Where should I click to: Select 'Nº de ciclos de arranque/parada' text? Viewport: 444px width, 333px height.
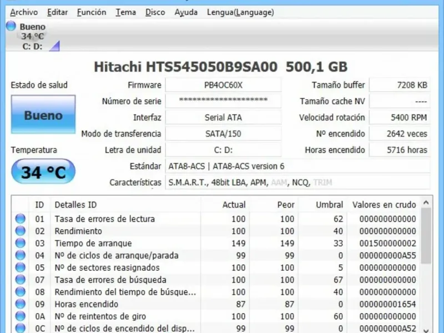(x=117, y=255)
